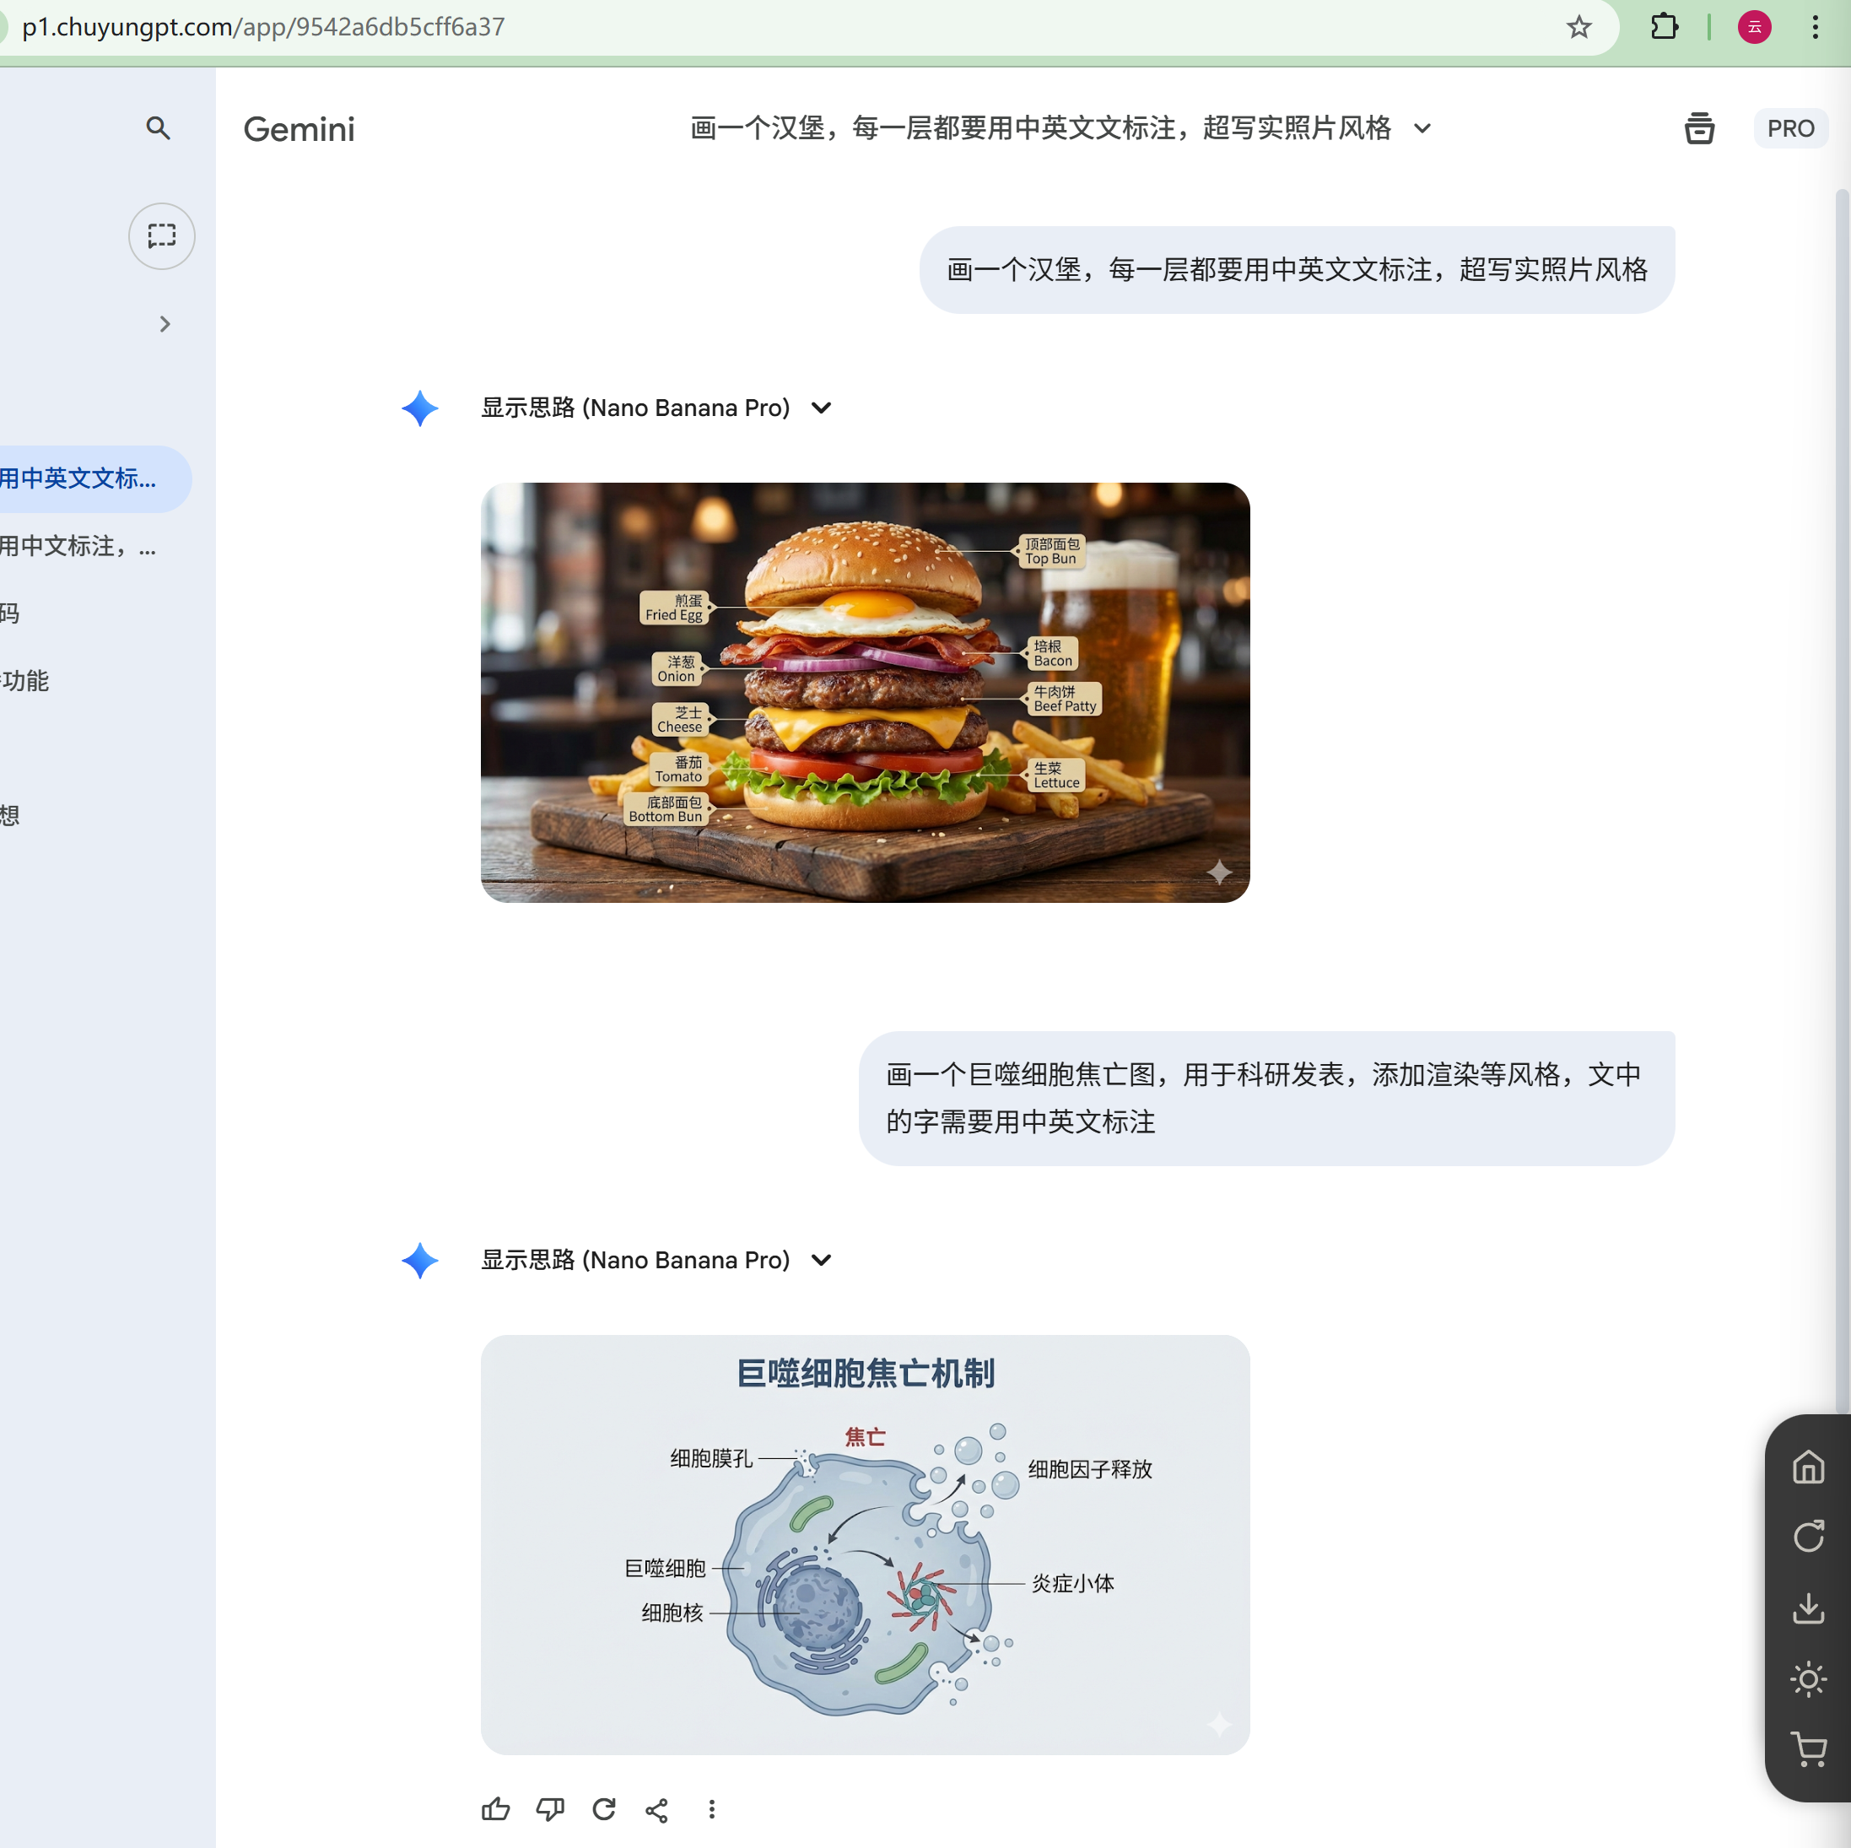The image size is (1851, 1848).
Task: Open more options three-dot menu below image
Action: tap(711, 1808)
